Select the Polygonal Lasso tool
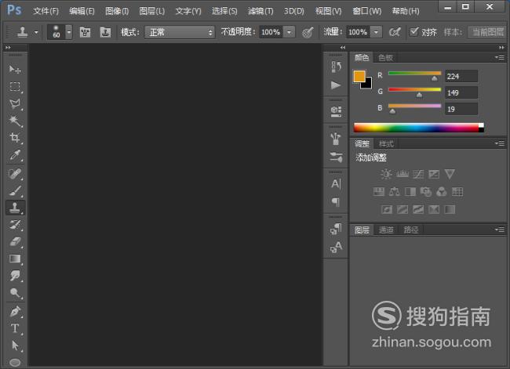Image resolution: width=510 pixels, height=369 pixels. click(15, 103)
